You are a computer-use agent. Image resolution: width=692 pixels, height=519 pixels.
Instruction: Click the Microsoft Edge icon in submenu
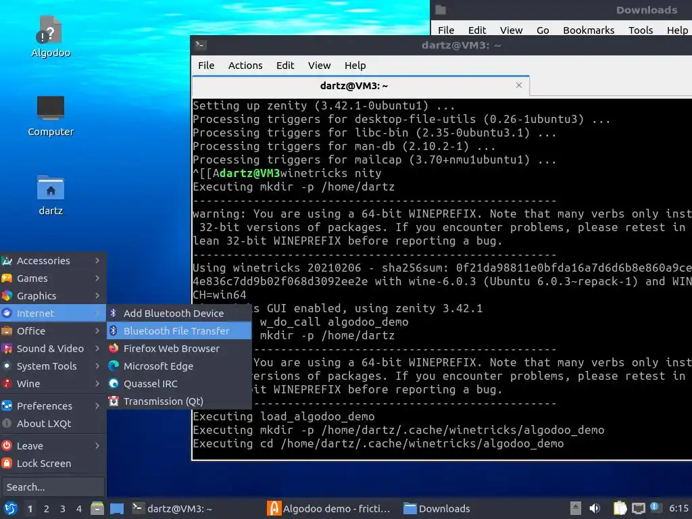click(x=114, y=366)
